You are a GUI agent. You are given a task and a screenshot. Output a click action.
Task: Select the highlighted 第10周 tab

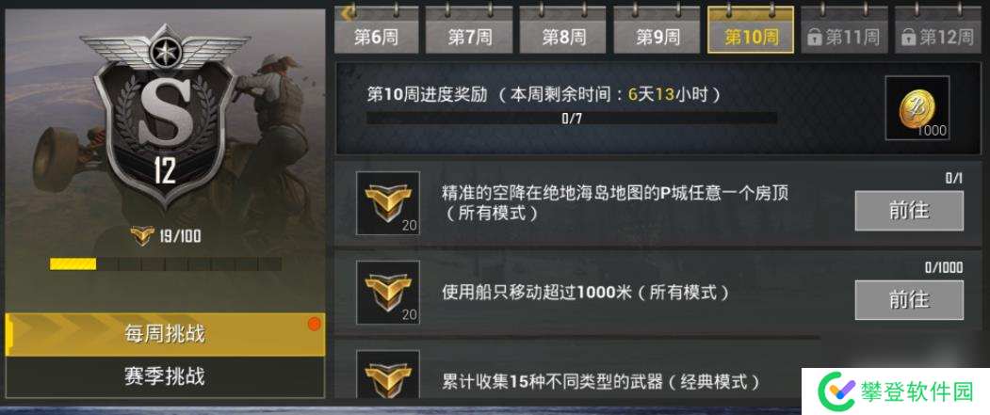(x=751, y=30)
